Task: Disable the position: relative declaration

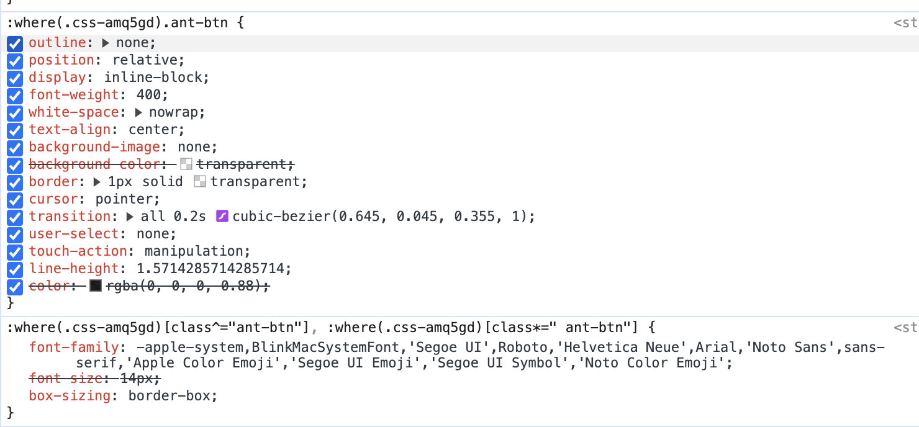Action: point(16,61)
